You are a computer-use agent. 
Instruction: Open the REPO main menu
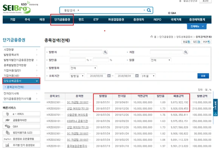[157, 20]
